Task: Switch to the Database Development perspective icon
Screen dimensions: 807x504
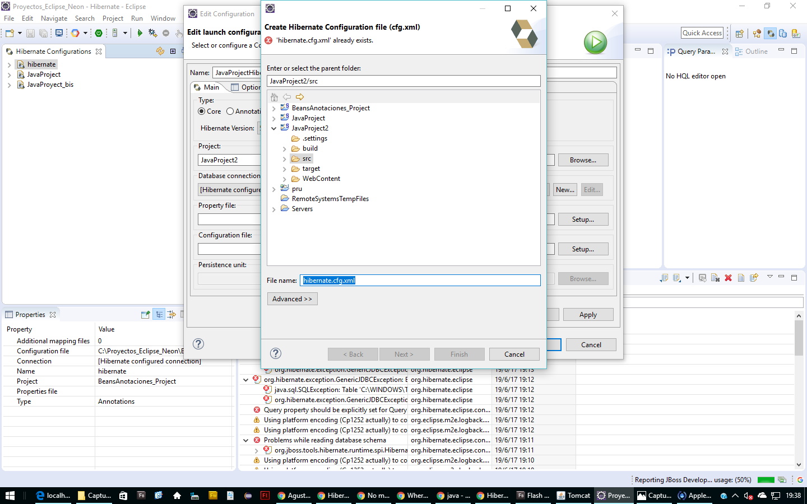Action: pyautogui.click(x=783, y=33)
